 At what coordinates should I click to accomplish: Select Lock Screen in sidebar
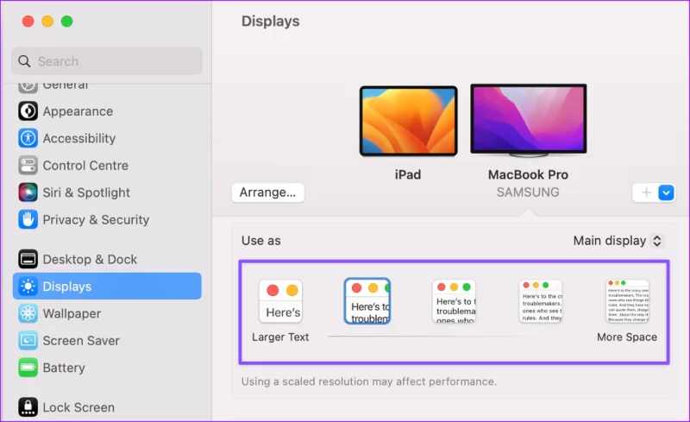click(x=107, y=407)
